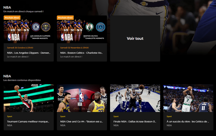Image resolution: width=216 pixels, height=136 pixels.
Task: Click Sport tag on Toumani Camara card
Action: [x=10, y=116]
